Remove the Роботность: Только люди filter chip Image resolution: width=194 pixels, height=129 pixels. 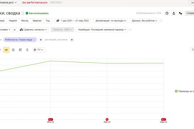(x=34, y=40)
